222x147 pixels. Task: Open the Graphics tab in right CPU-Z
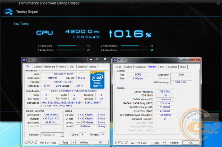[173, 67]
